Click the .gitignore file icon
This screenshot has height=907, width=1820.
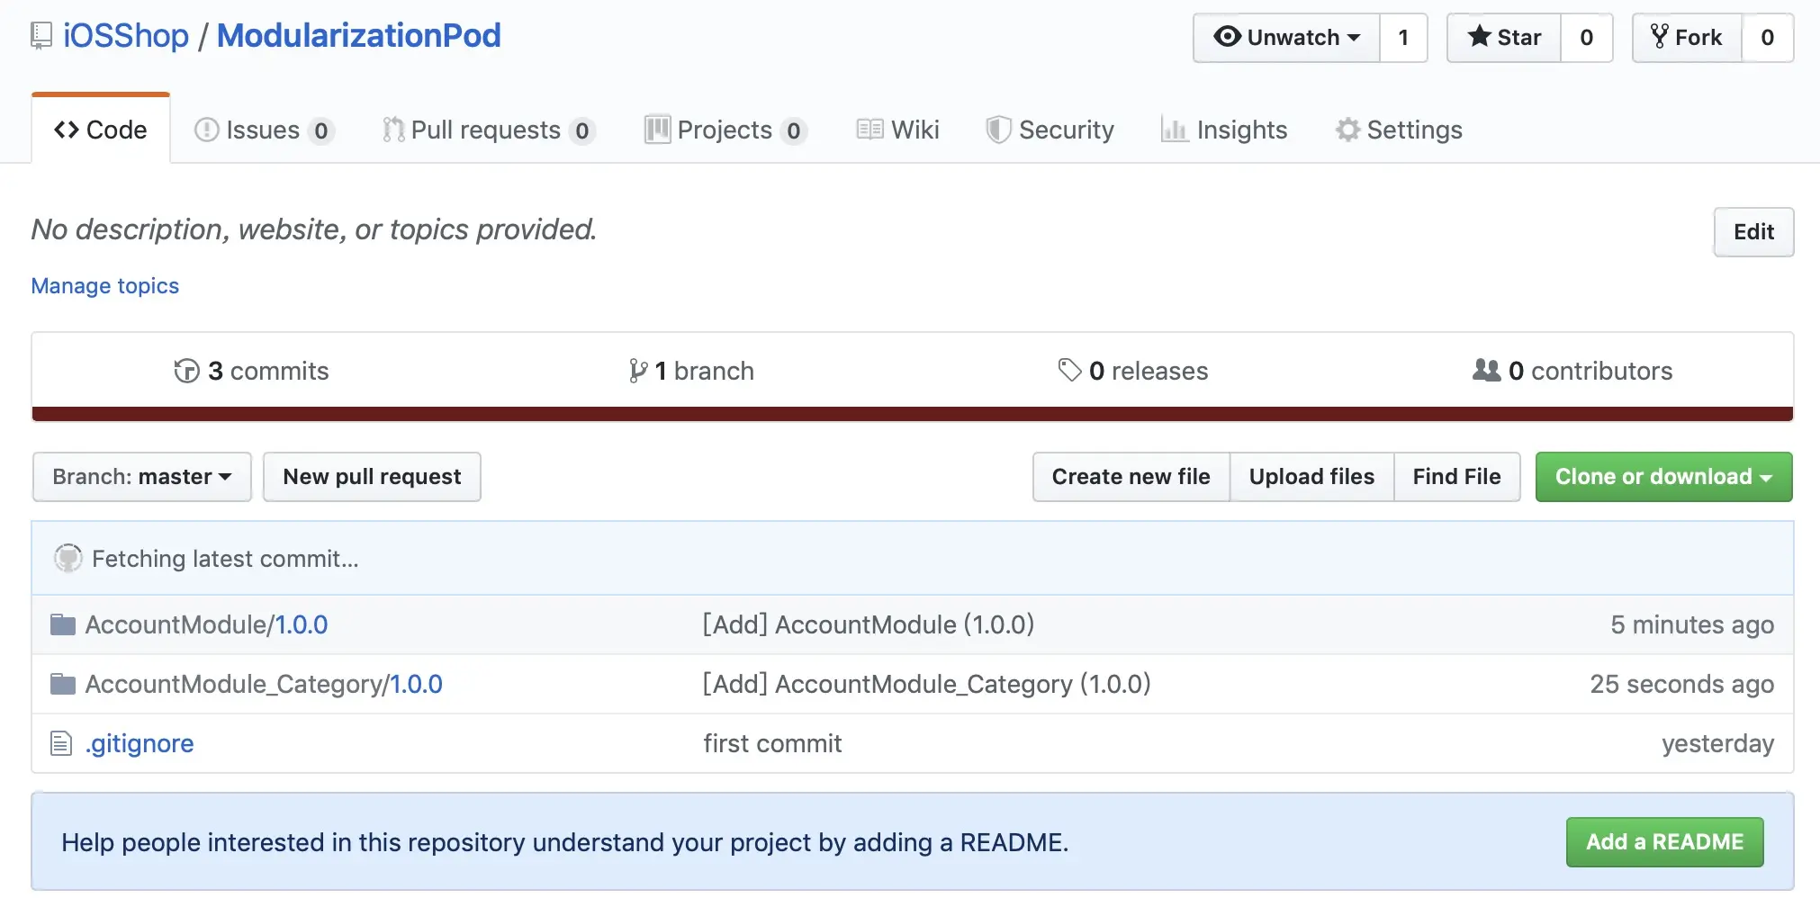[61, 743]
